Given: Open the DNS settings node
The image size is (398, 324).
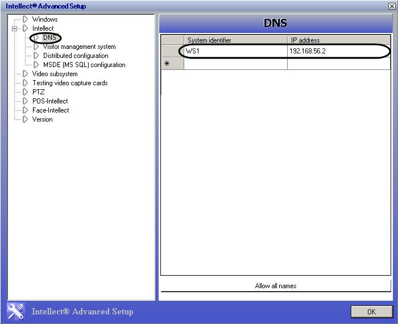Looking at the screenshot, I should pos(49,38).
